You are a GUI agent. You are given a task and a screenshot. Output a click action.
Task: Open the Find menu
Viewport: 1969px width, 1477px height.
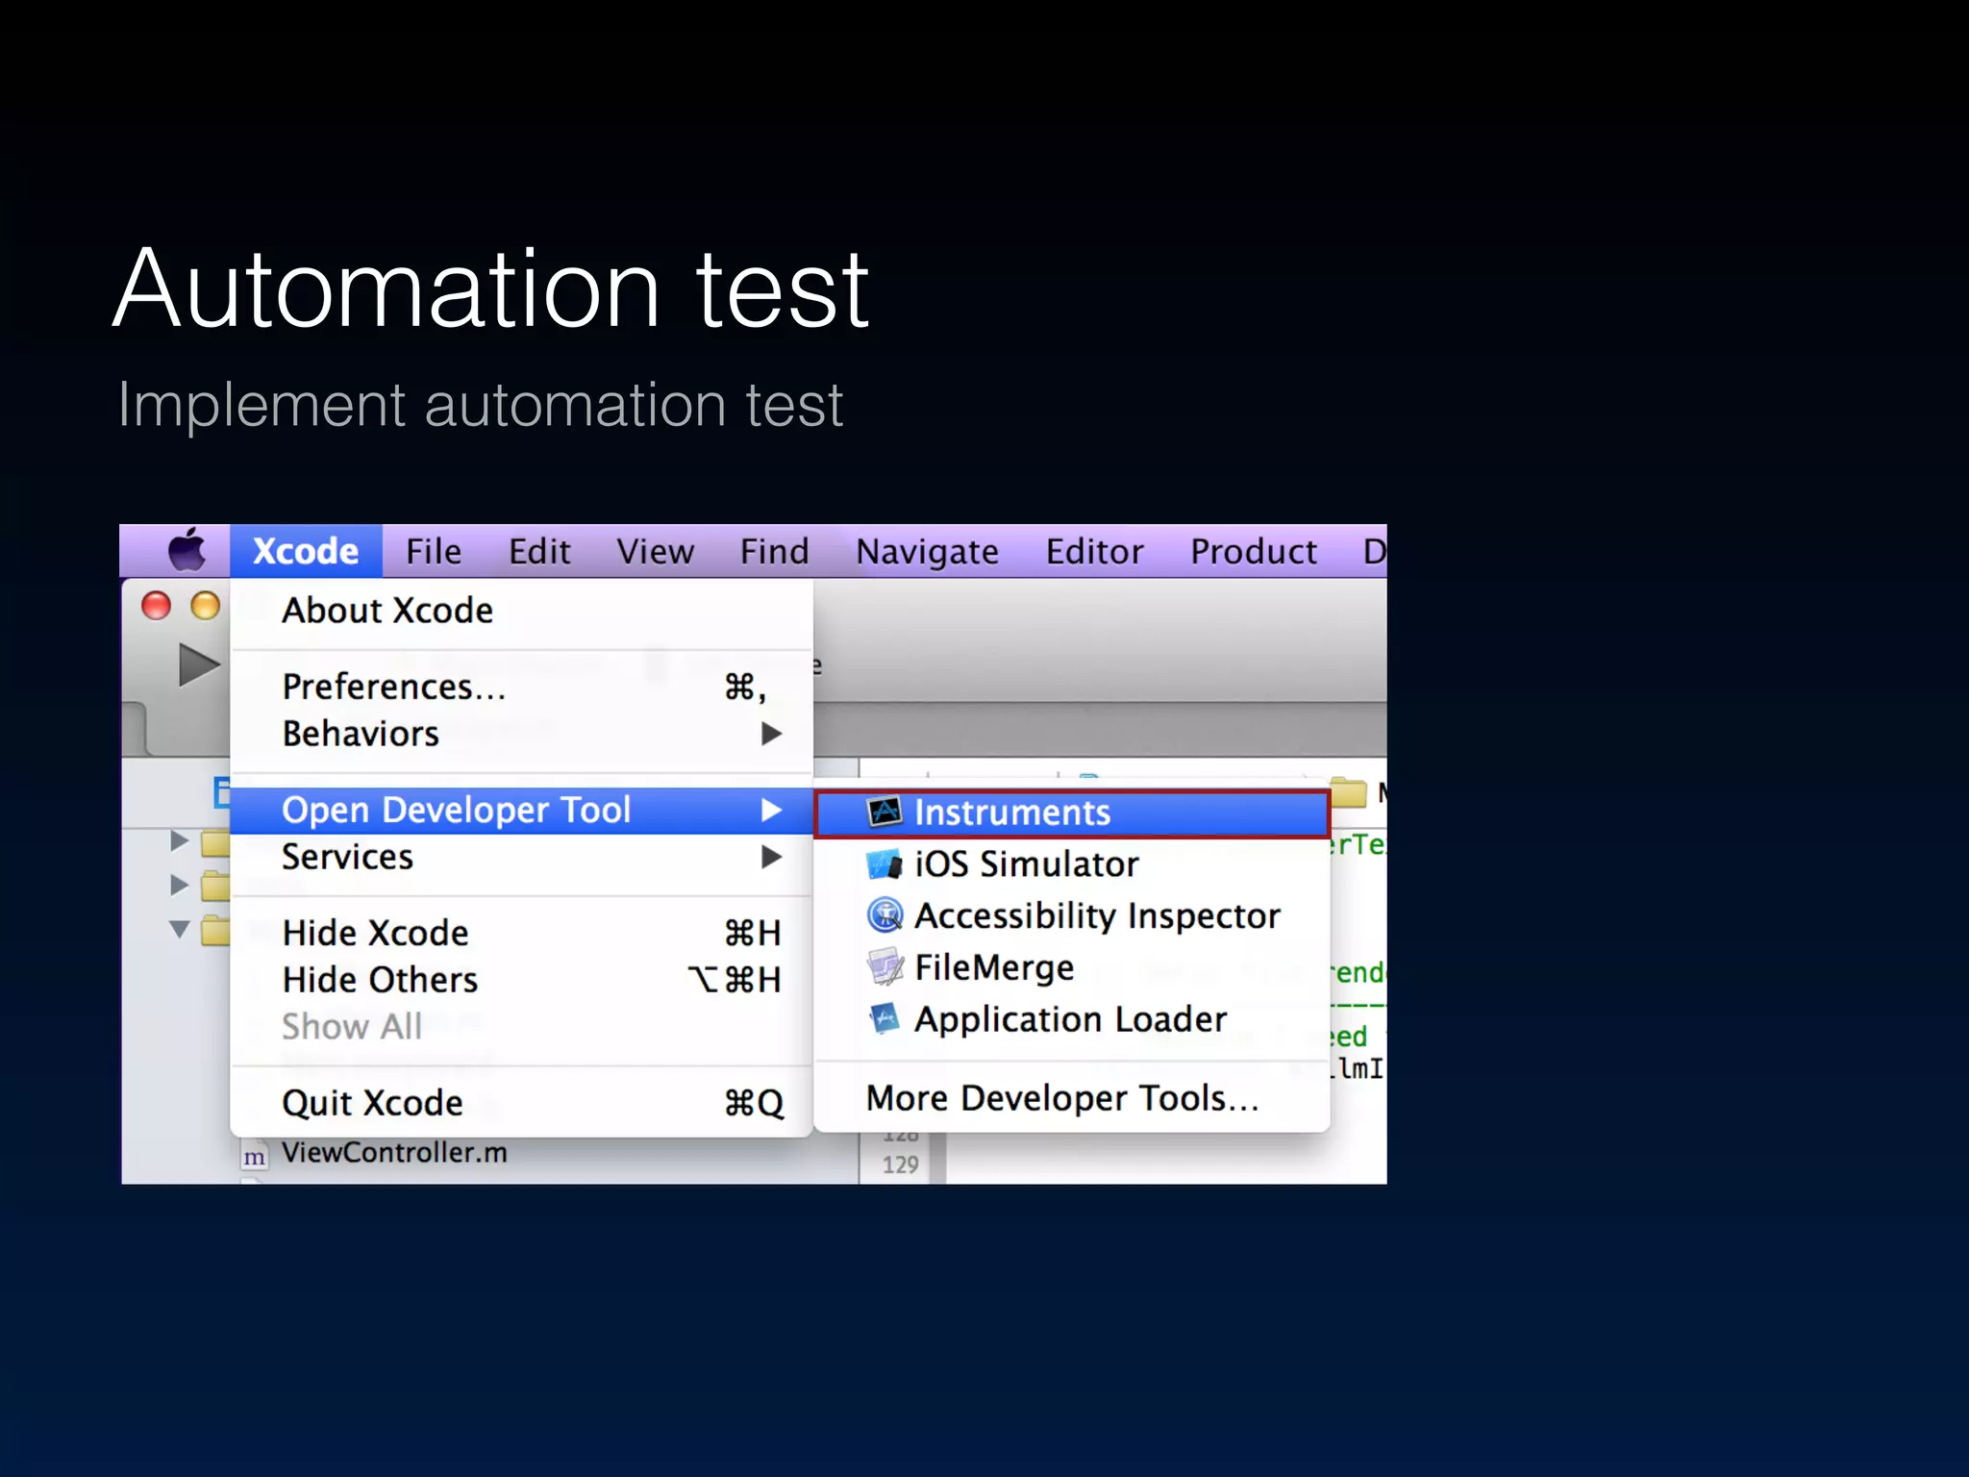[774, 551]
